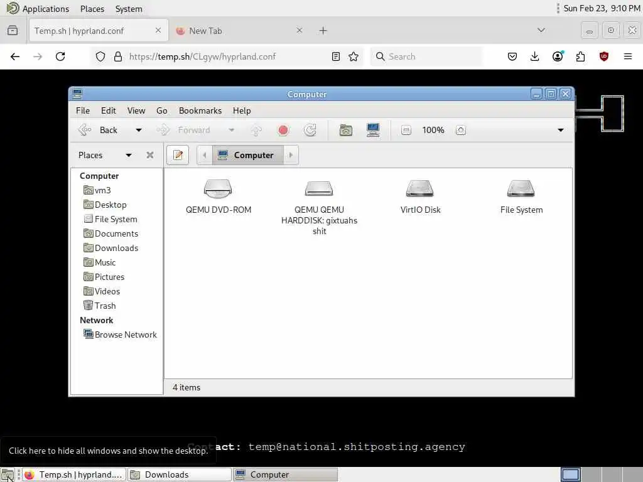
Task: Open the toolbar overflow dropdown arrow
Action: point(561,131)
